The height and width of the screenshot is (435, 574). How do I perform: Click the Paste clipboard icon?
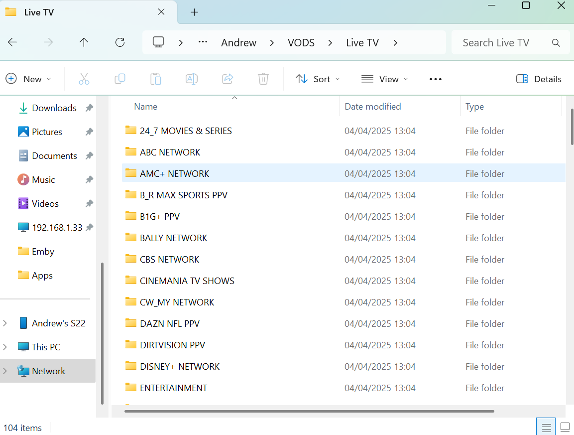[x=156, y=79]
